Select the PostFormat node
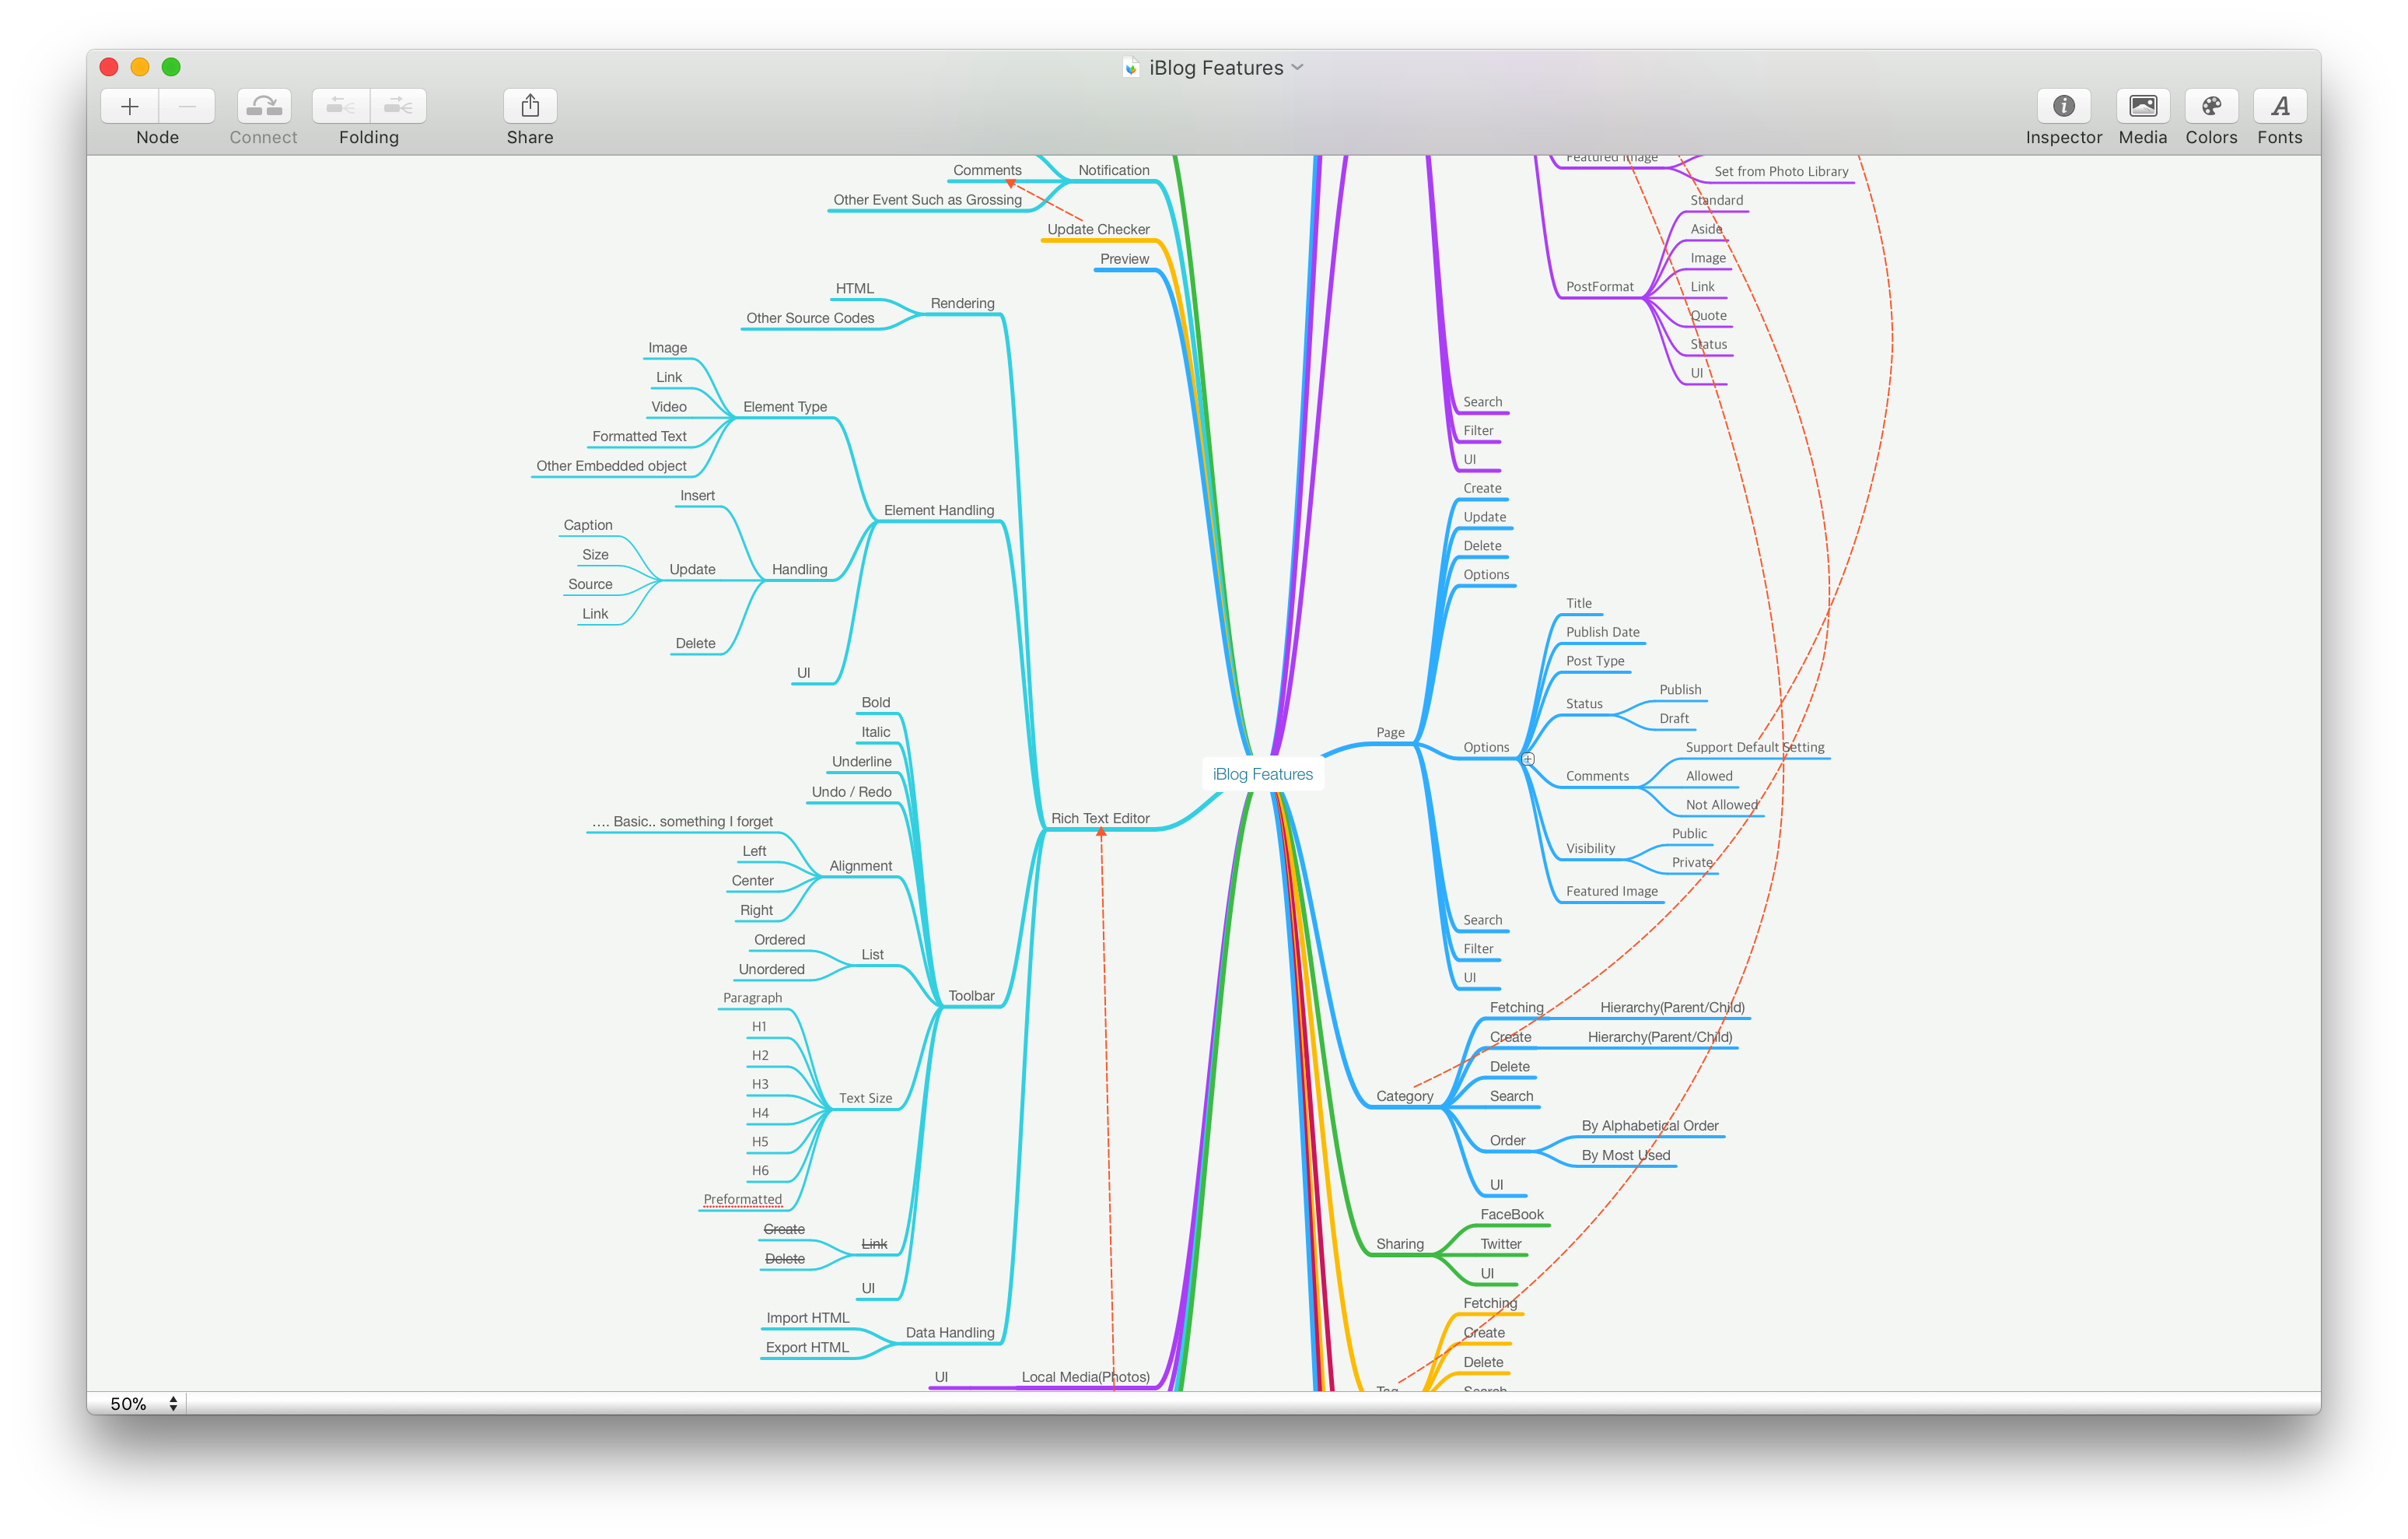The height and width of the screenshot is (1539, 2408). pyautogui.click(x=1600, y=287)
